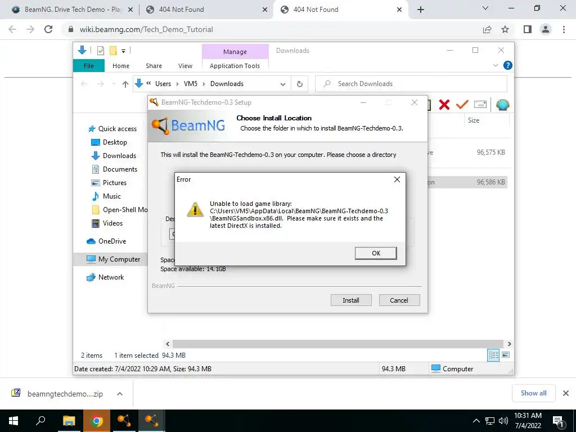This screenshot has width=576, height=432.
Task: Open taskbar search magnifier
Action: coord(40,421)
